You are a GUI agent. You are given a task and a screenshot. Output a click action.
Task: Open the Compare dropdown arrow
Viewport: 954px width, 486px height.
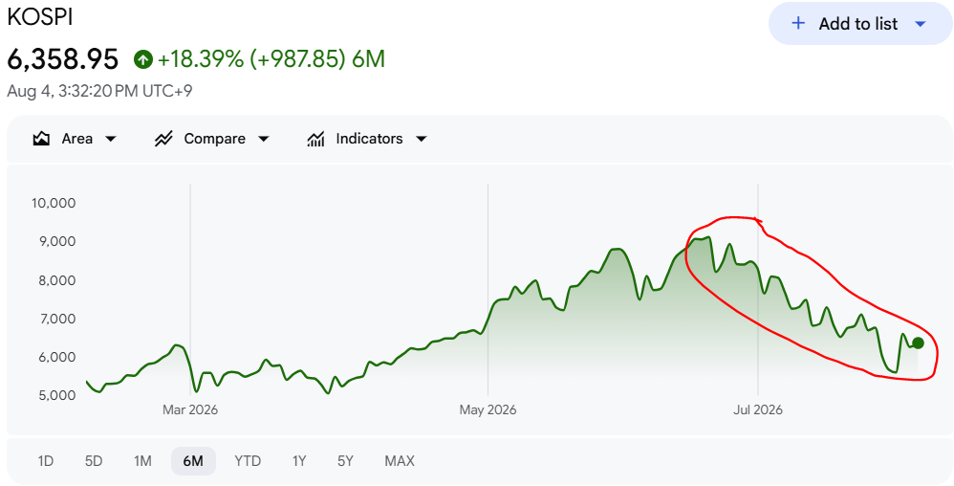coord(264,139)
